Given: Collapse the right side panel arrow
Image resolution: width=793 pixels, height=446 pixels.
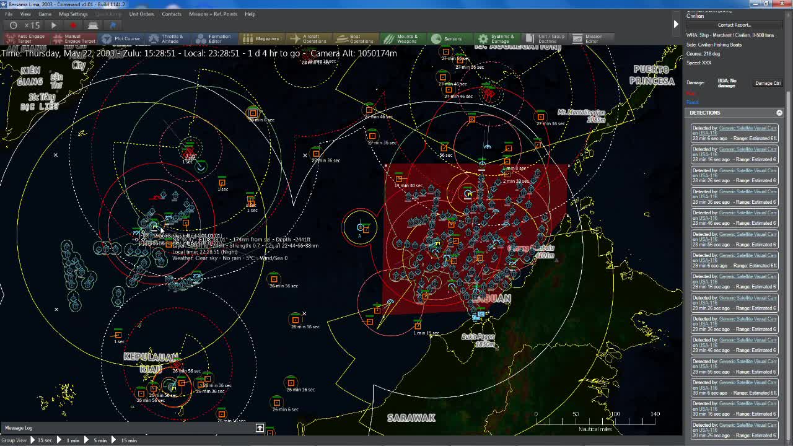Looking at the screenshot, I should click(676, 24).
